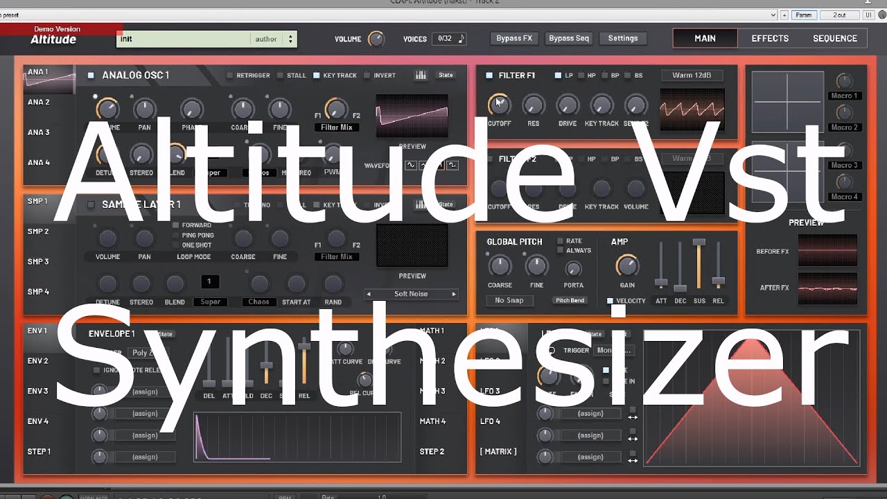Enable ALWAYS in Global Pitch

[561, 251]
